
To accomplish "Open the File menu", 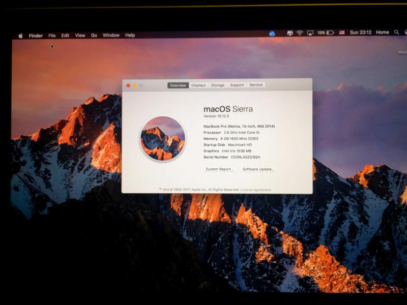I will (x=52, y=36).
